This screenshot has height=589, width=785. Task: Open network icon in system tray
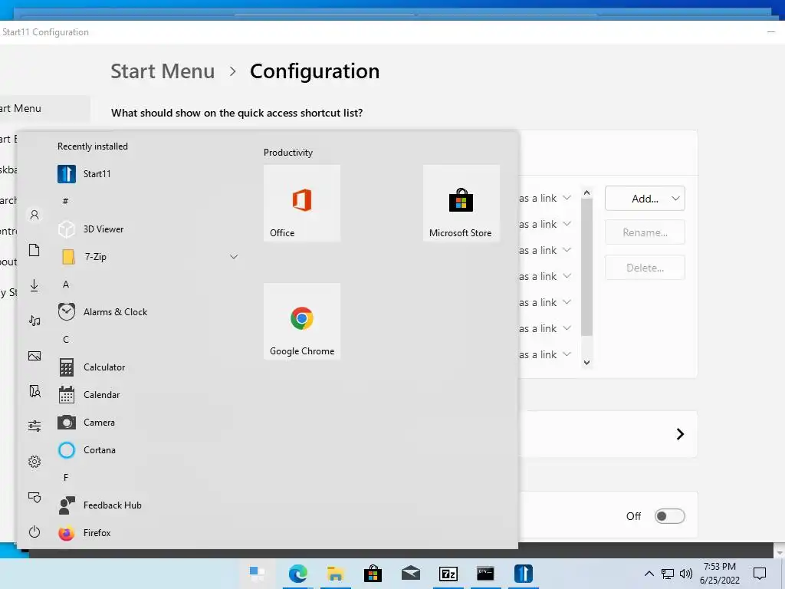click(668, 574)
